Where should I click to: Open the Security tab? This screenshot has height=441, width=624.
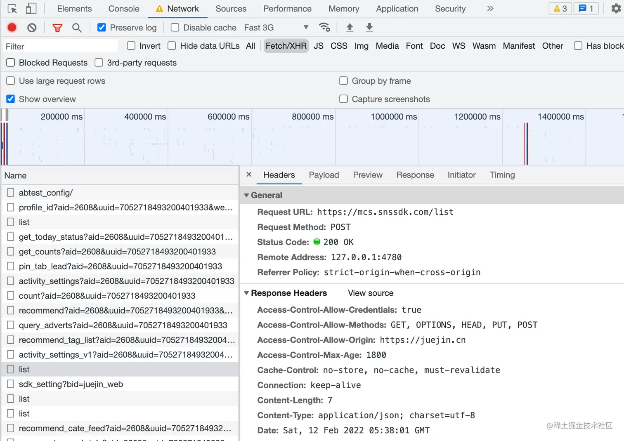pyautogui.click(x=450, y=9)
